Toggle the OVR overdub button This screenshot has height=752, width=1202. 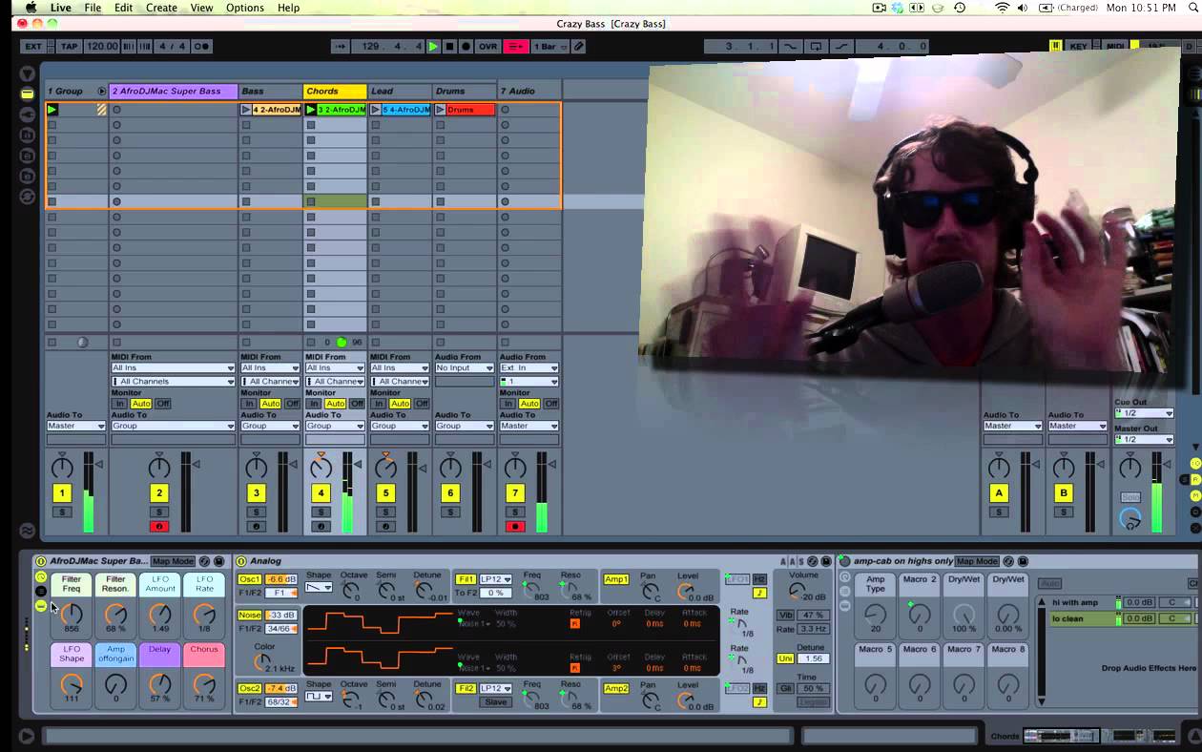(x=487, y=46)
